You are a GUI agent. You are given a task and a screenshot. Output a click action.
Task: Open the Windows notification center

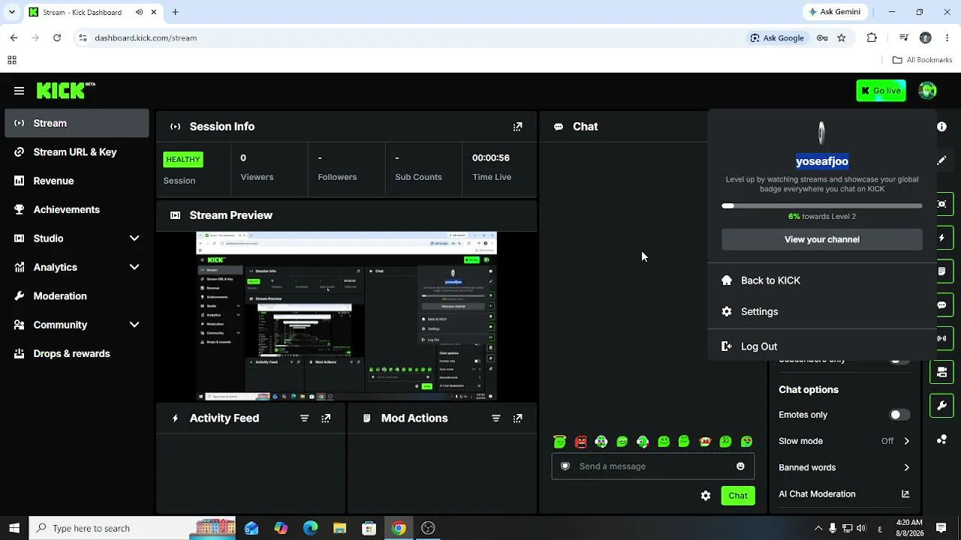click(x=941, y=528)
